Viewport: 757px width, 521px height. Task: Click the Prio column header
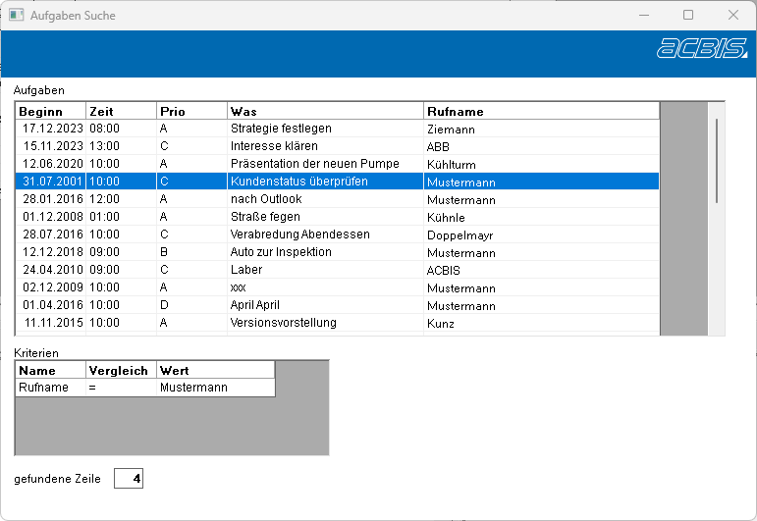point(191,111)
